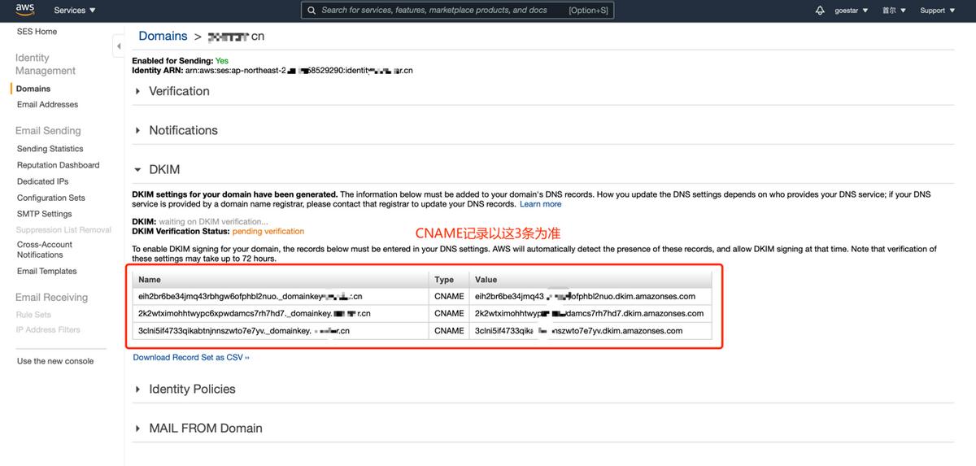Open the Services dropdown menu

tap(75, 11)
